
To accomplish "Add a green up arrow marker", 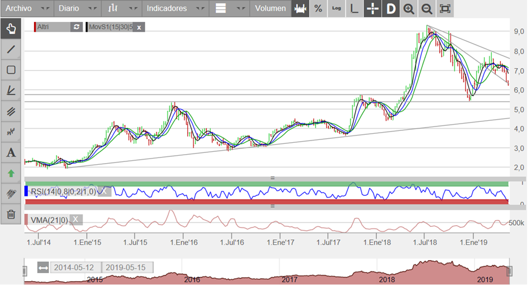I will point(11,173).
